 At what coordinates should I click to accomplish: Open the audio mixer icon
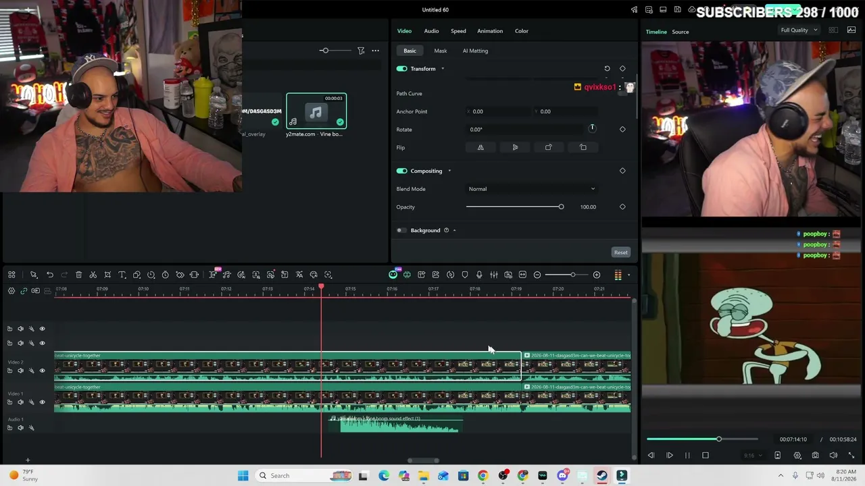coord(494,275)
